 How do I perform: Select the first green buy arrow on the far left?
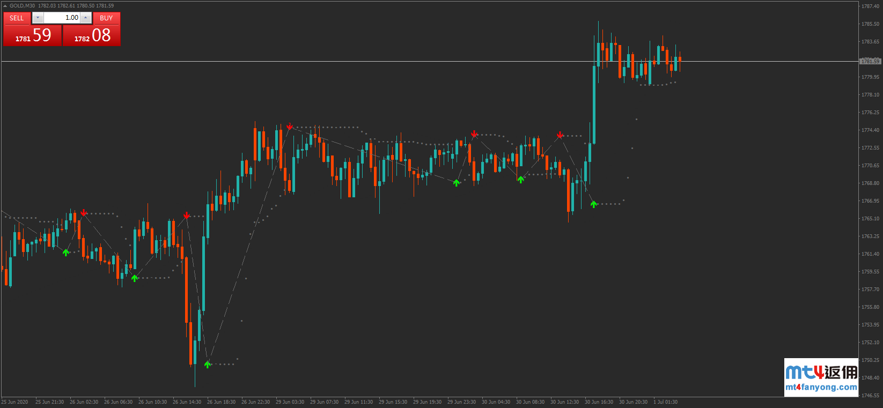coord(65,252)
